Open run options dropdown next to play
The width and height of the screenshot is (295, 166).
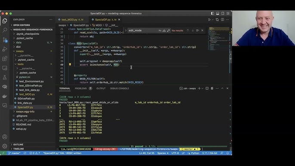click(212, 20)
